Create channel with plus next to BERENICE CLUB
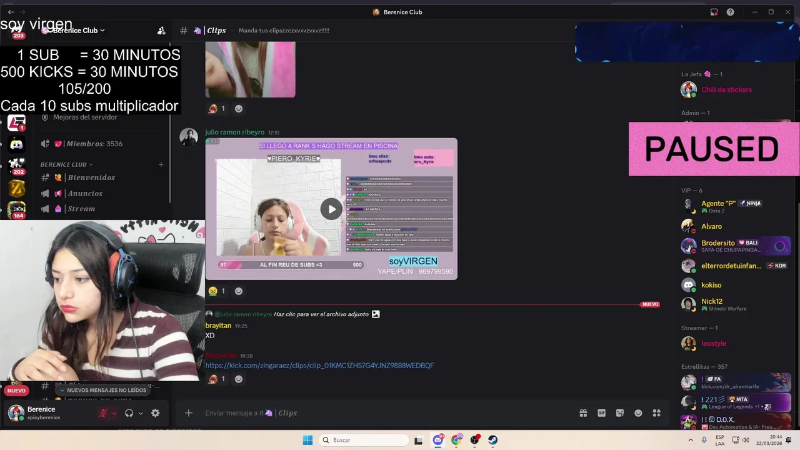800x450 pixels. pos(161,164)
